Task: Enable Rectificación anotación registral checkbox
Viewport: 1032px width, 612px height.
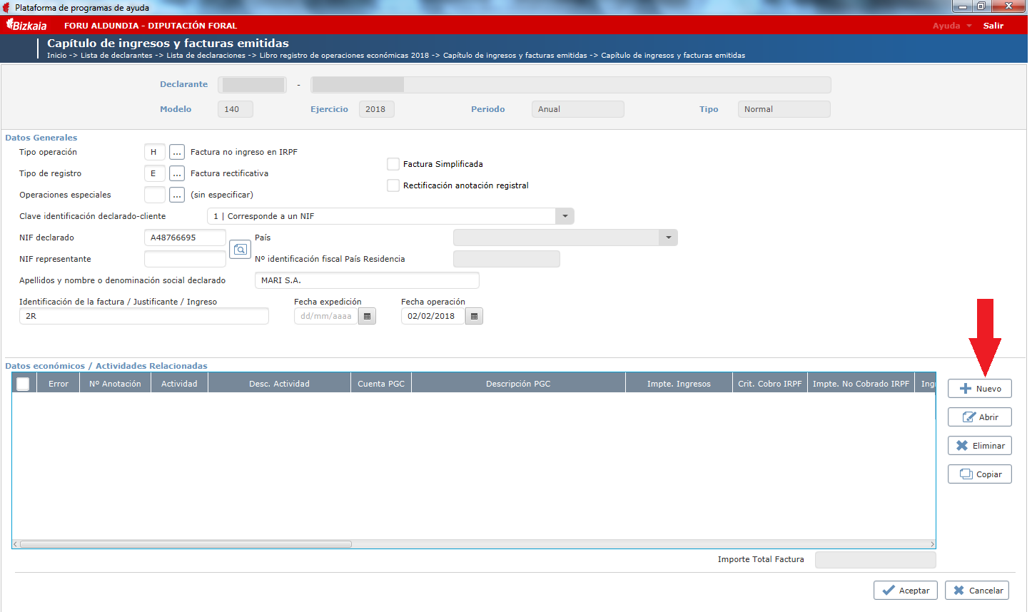Action: pos(393,185)
